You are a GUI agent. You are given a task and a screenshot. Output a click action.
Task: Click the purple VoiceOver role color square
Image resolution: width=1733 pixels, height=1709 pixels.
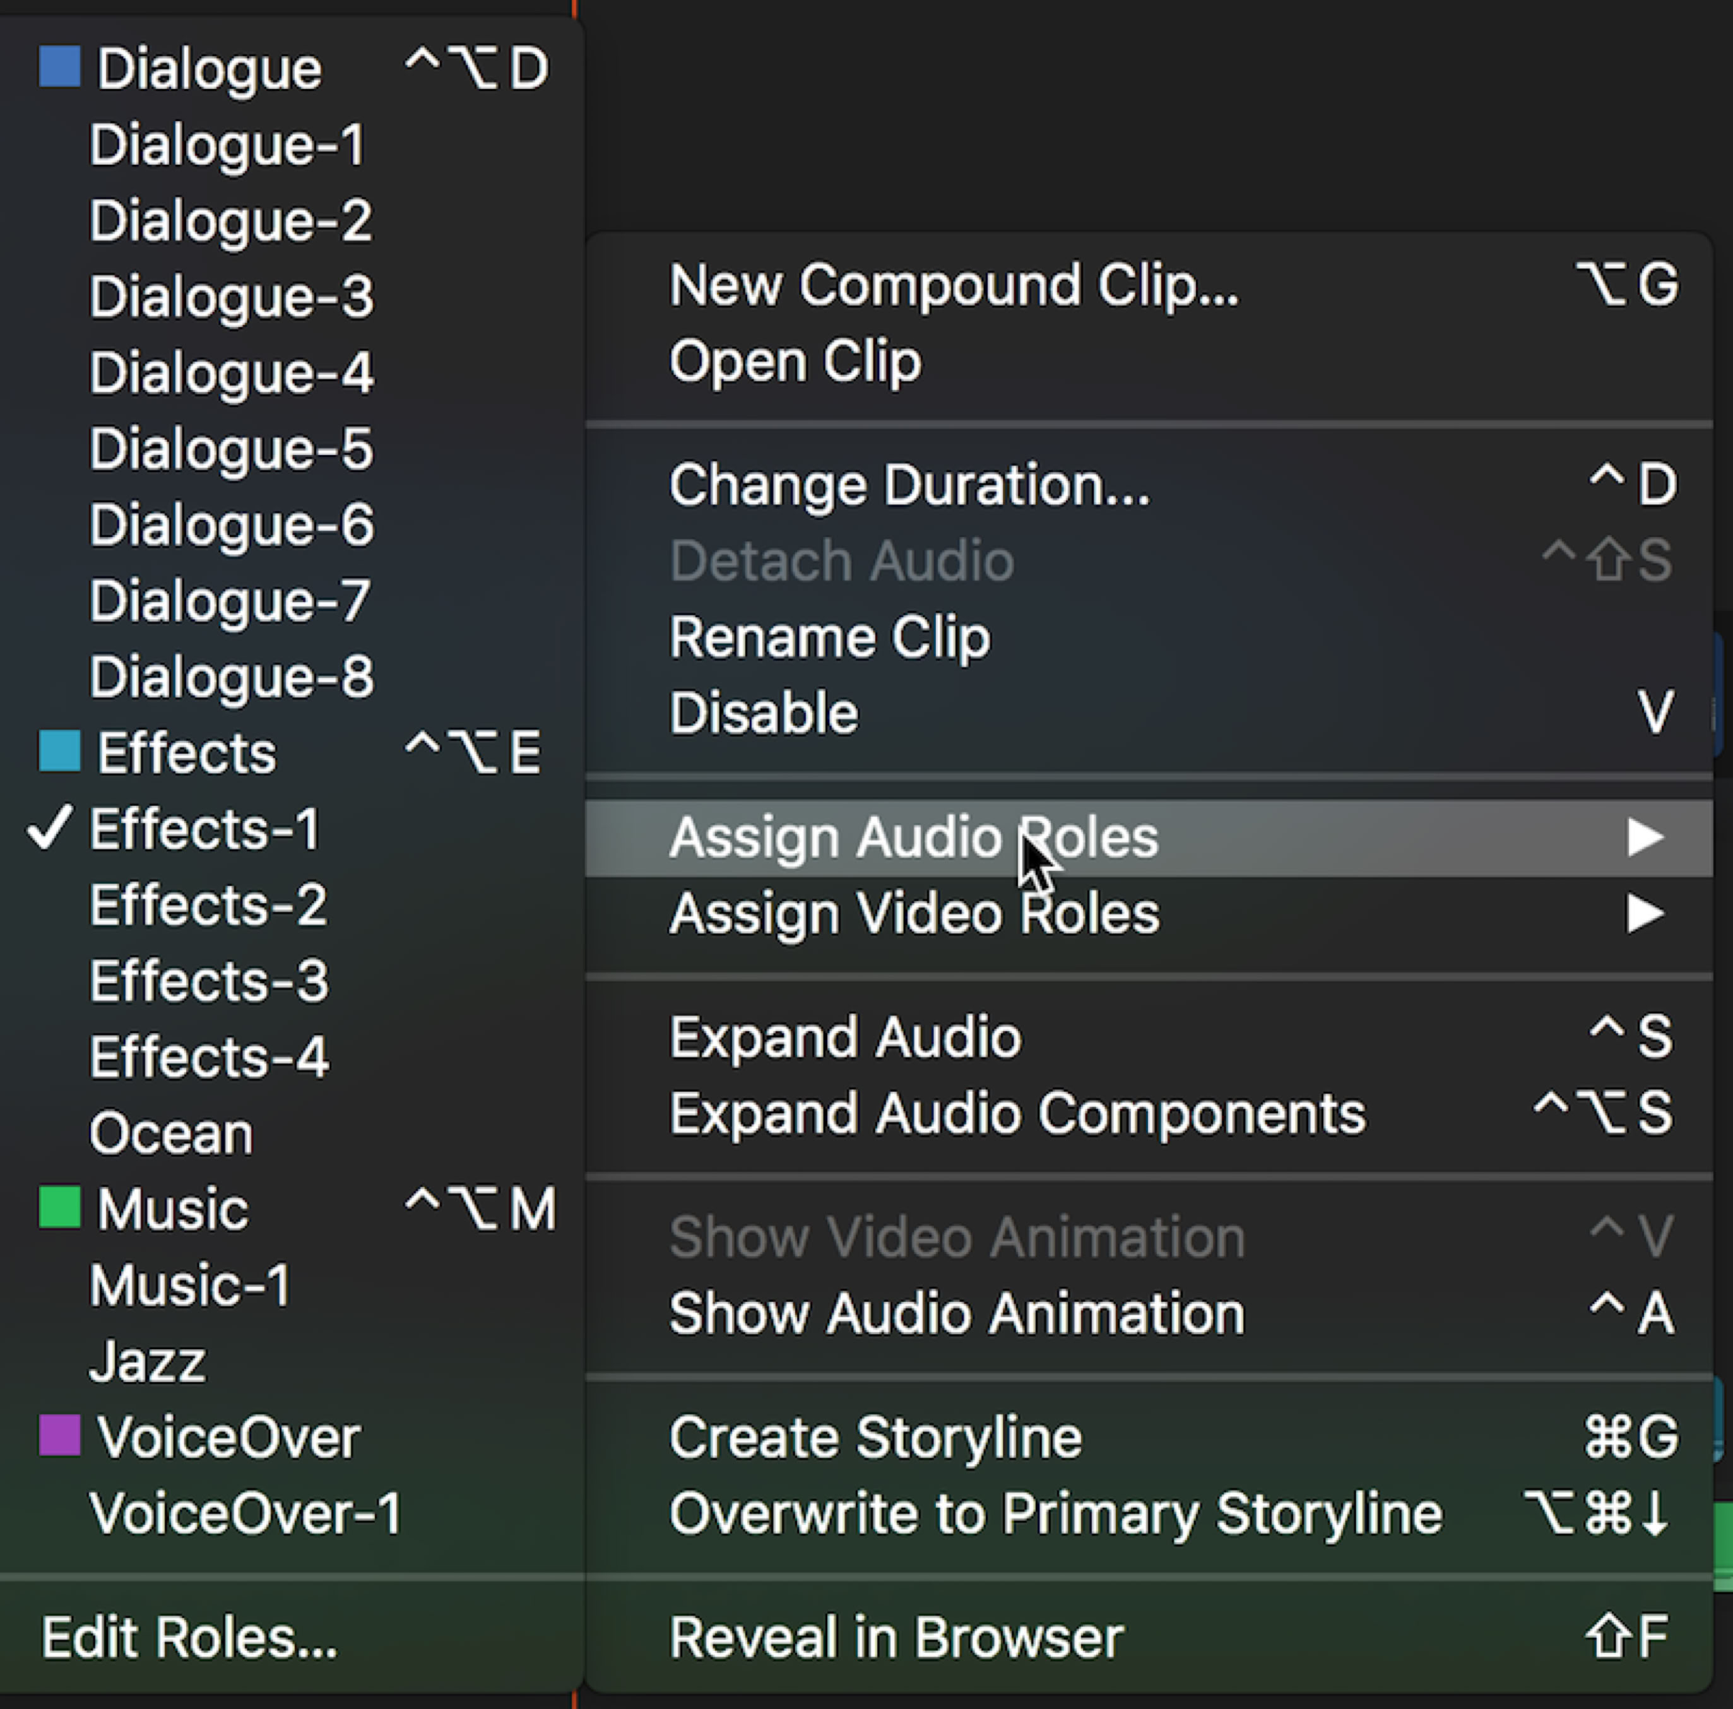pyautogui.click(x=60, y=1435)
